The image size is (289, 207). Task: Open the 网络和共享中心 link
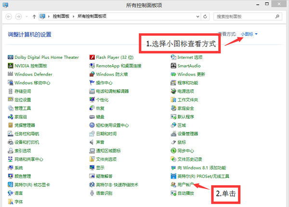point(29,159)
